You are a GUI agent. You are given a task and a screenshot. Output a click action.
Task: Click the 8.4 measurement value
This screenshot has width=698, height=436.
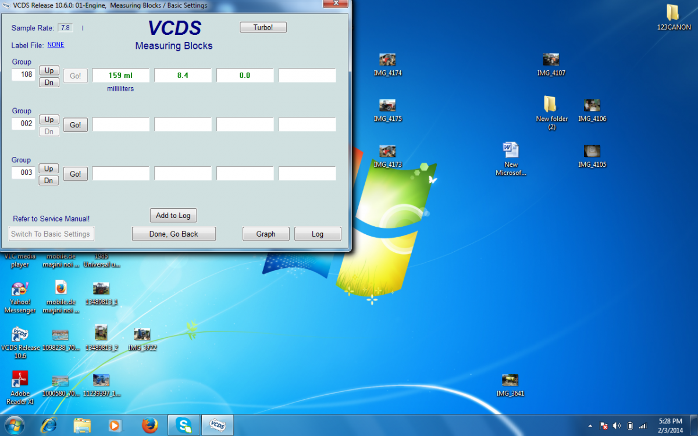point(183,76)
